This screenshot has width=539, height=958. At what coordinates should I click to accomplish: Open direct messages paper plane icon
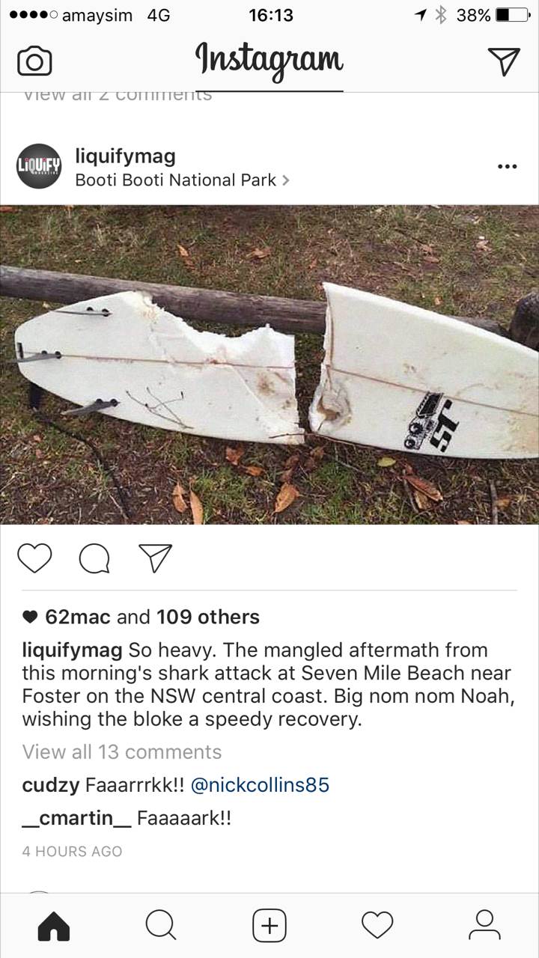click(504, 61)
